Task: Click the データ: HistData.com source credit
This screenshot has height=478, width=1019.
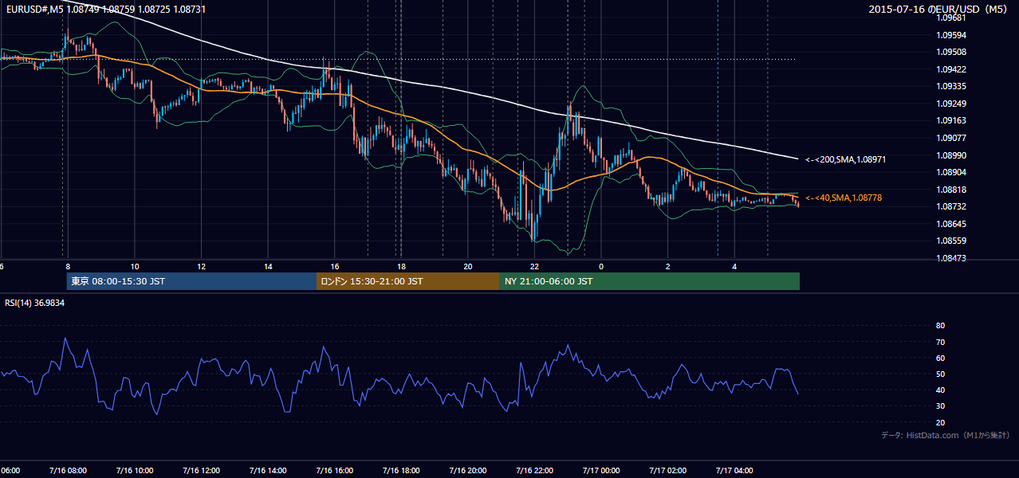Action: tap(945, 435)
